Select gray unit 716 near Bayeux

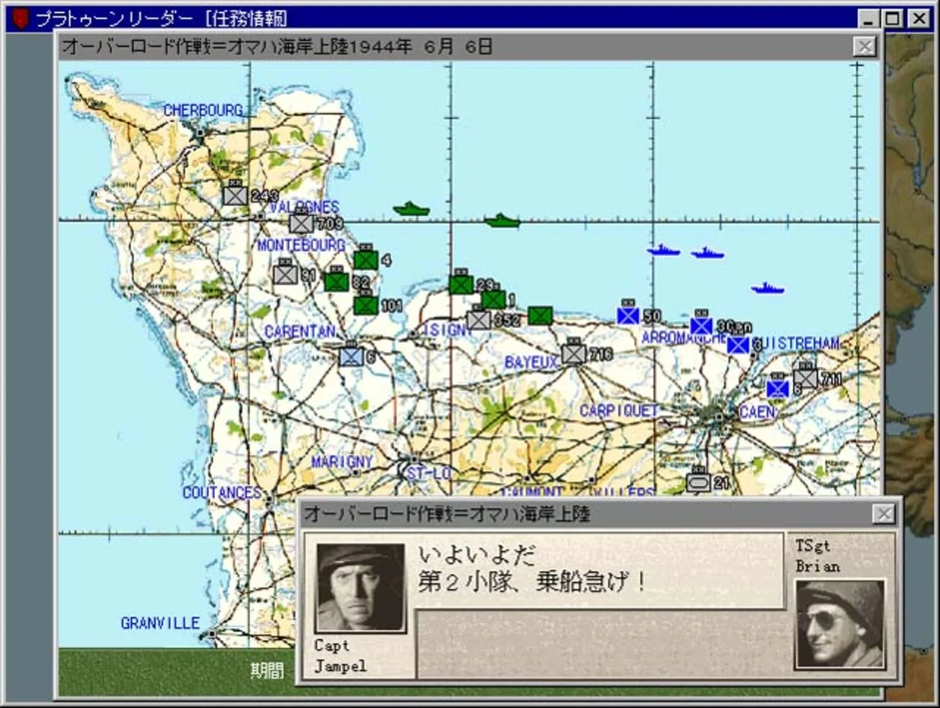(x=574, y=353)
